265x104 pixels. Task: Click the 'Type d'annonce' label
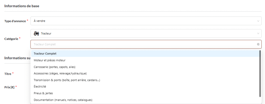15,21
